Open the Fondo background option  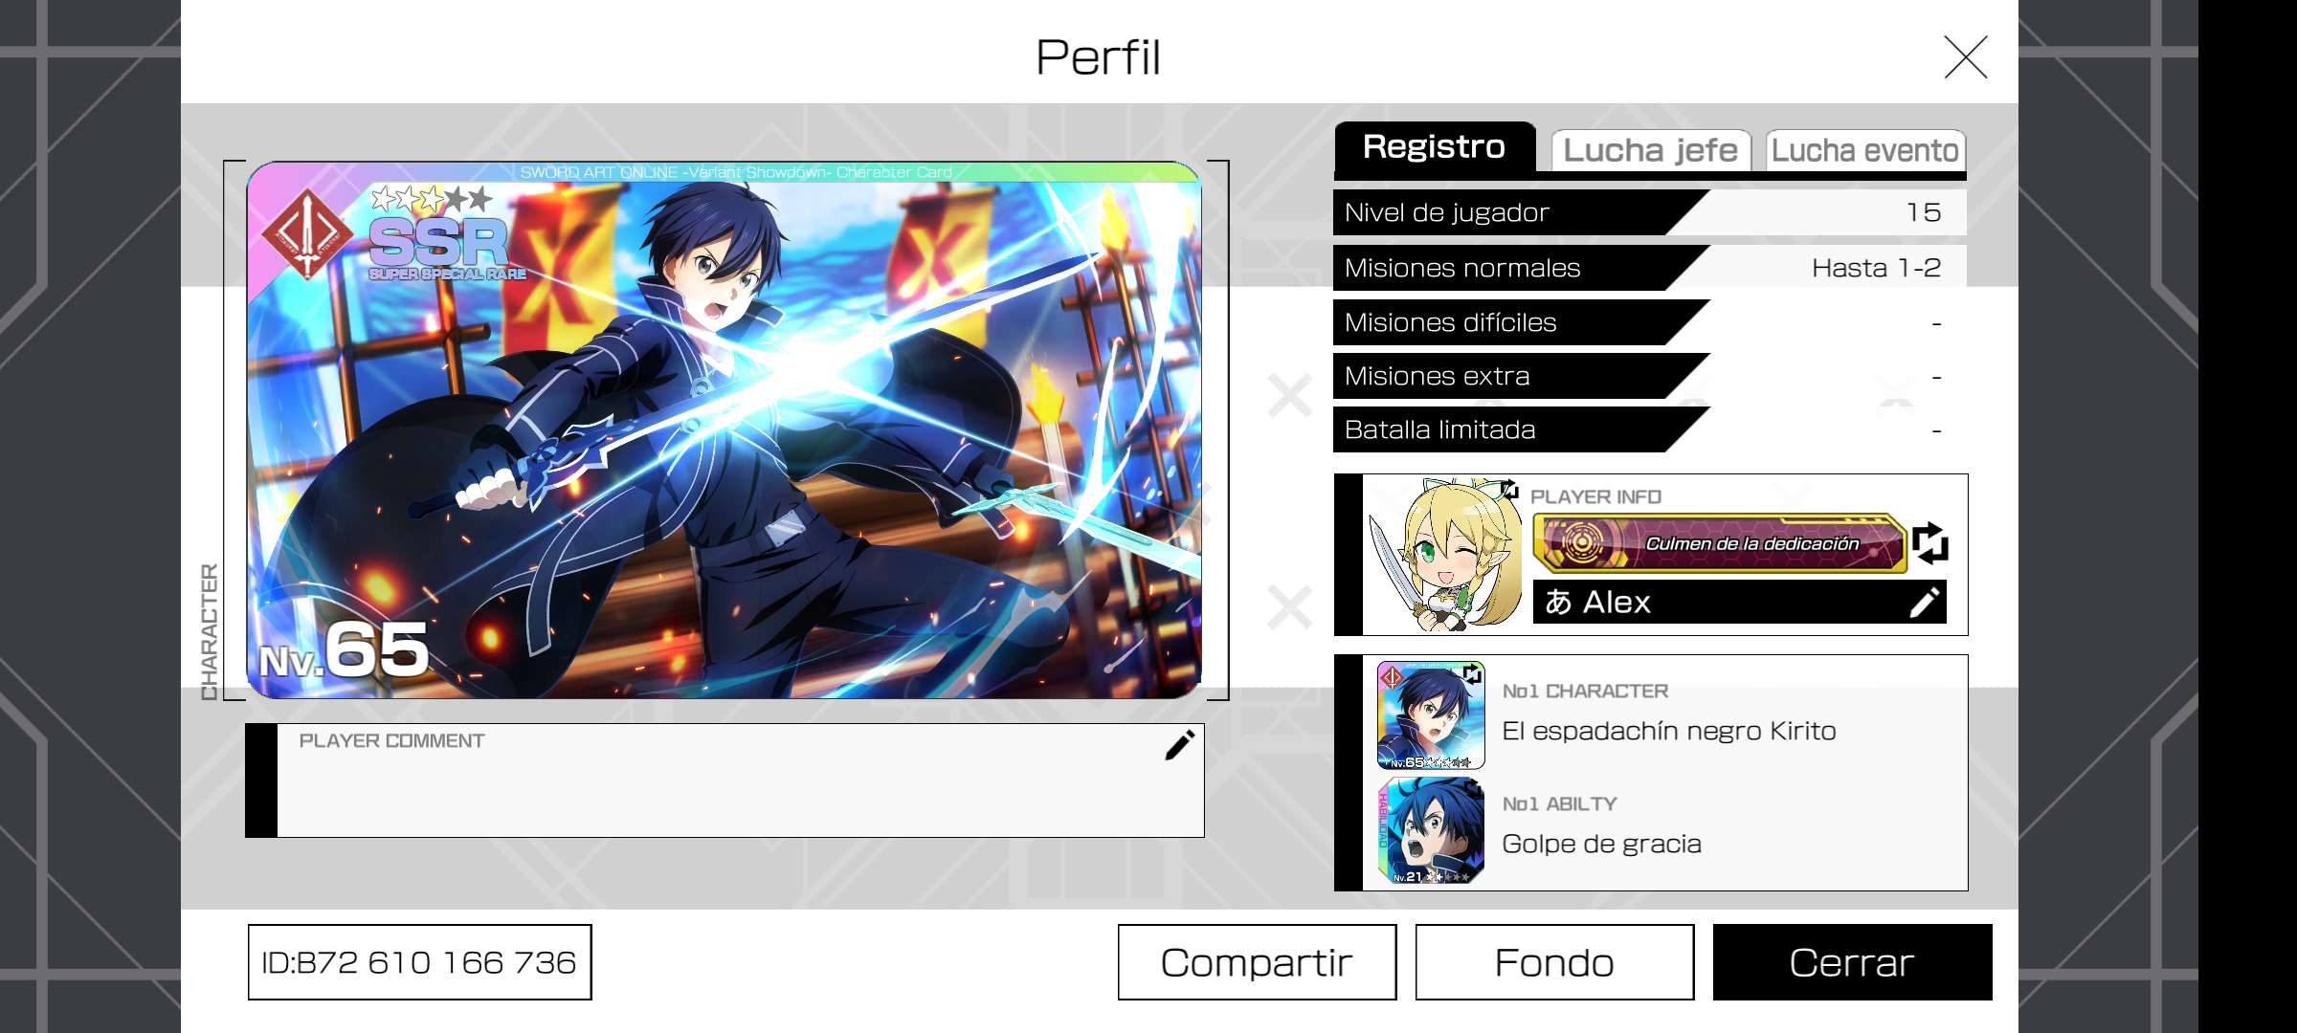[1554, 962]
